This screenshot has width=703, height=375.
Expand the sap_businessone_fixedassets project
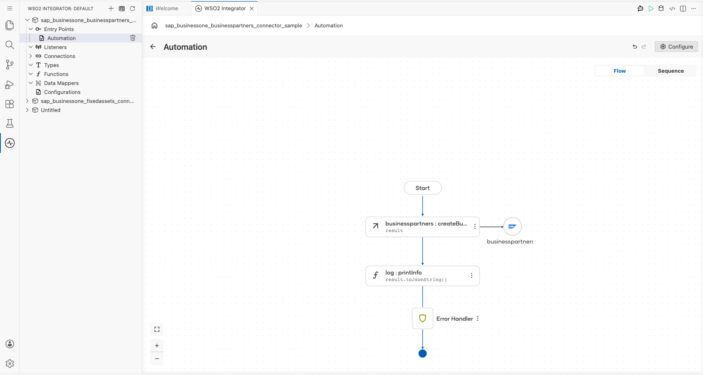click(27, 101)
